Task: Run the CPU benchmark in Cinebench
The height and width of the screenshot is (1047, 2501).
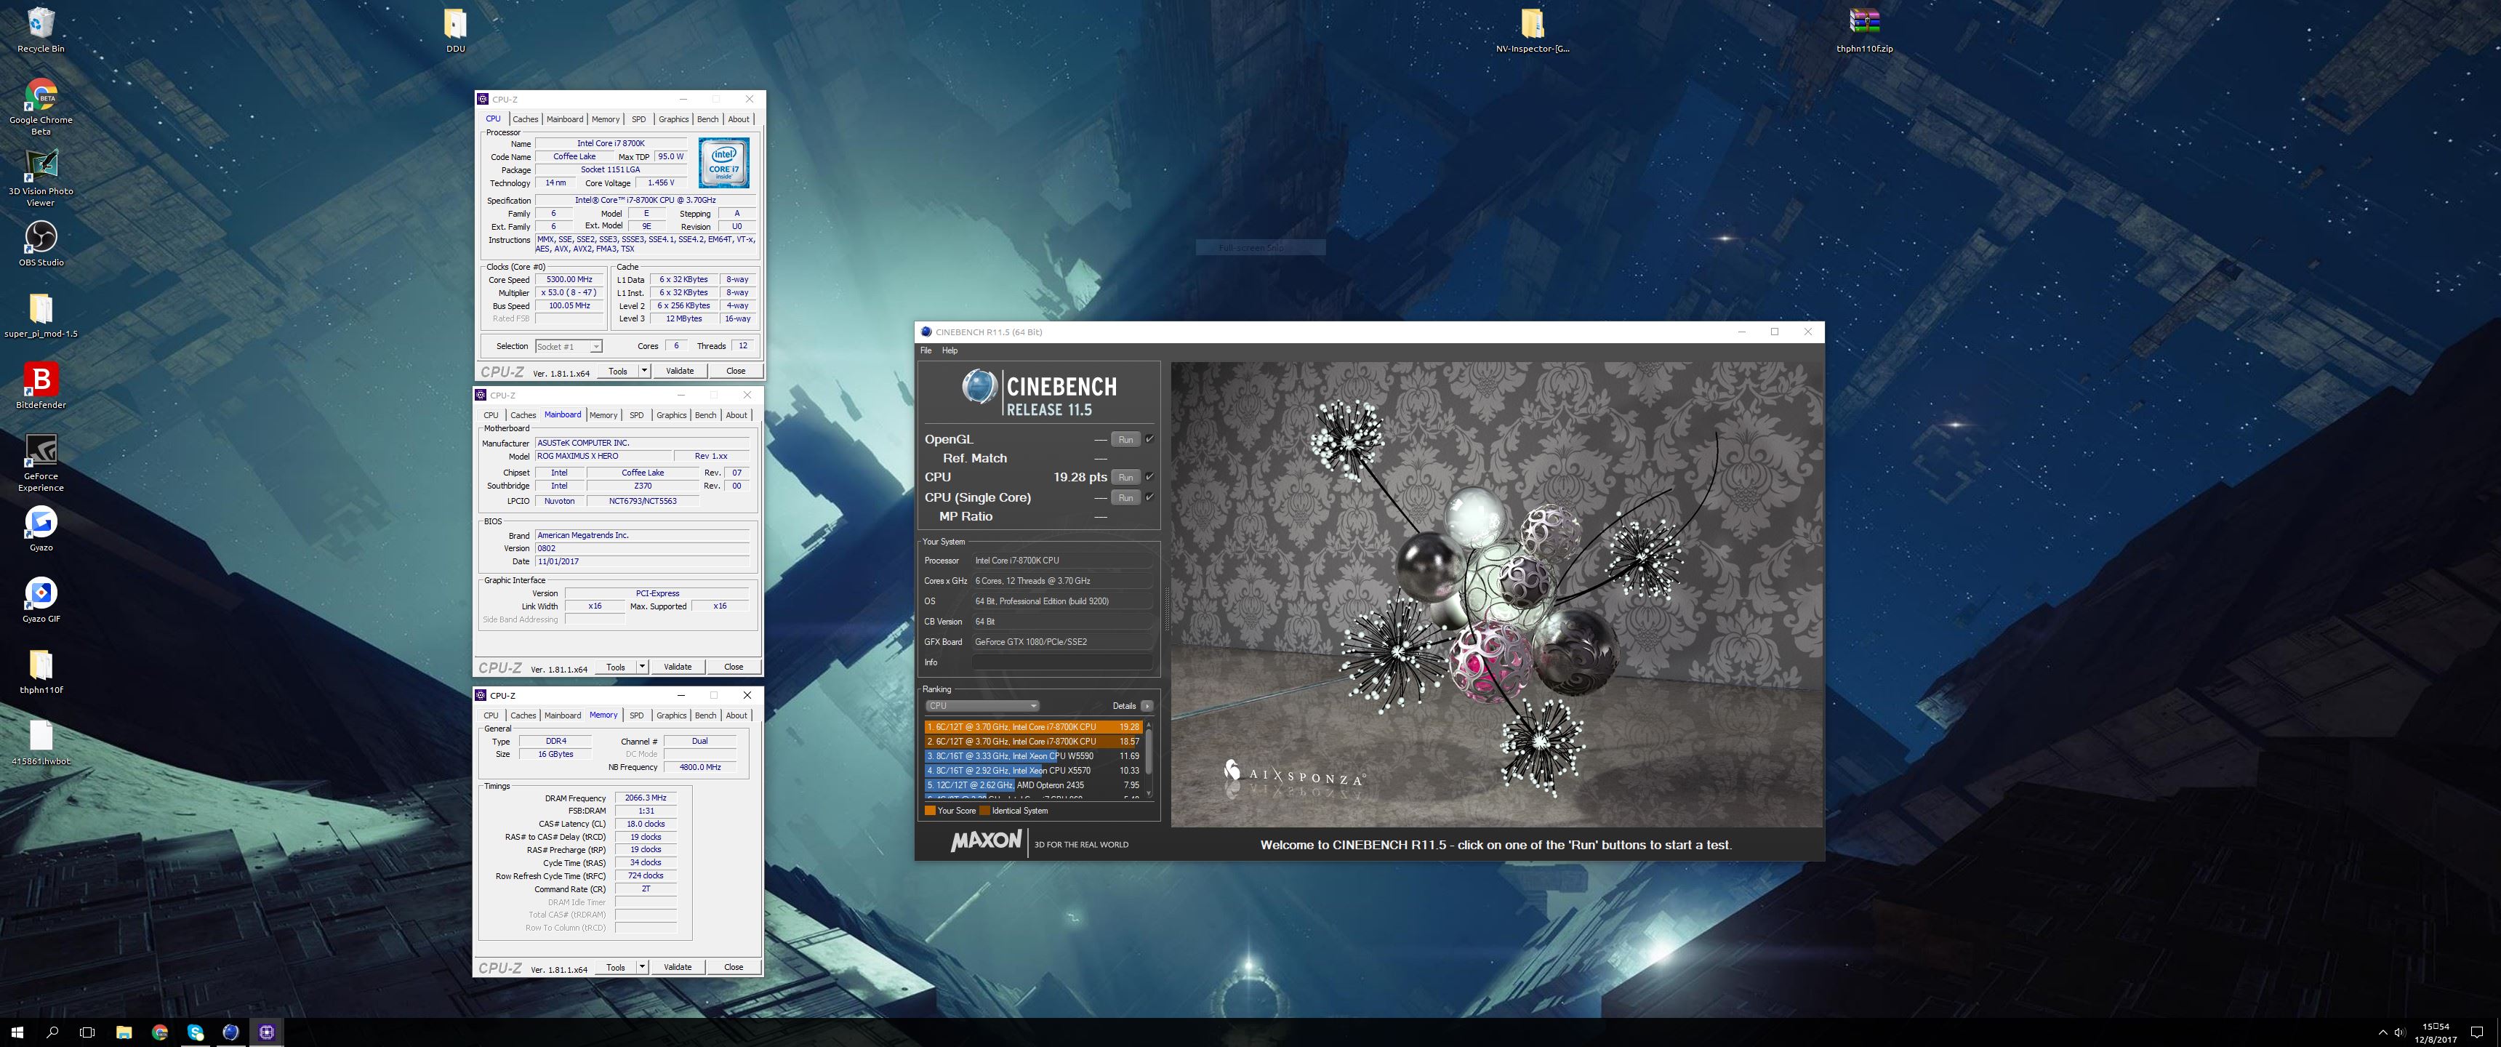Action: point(1125,477)
